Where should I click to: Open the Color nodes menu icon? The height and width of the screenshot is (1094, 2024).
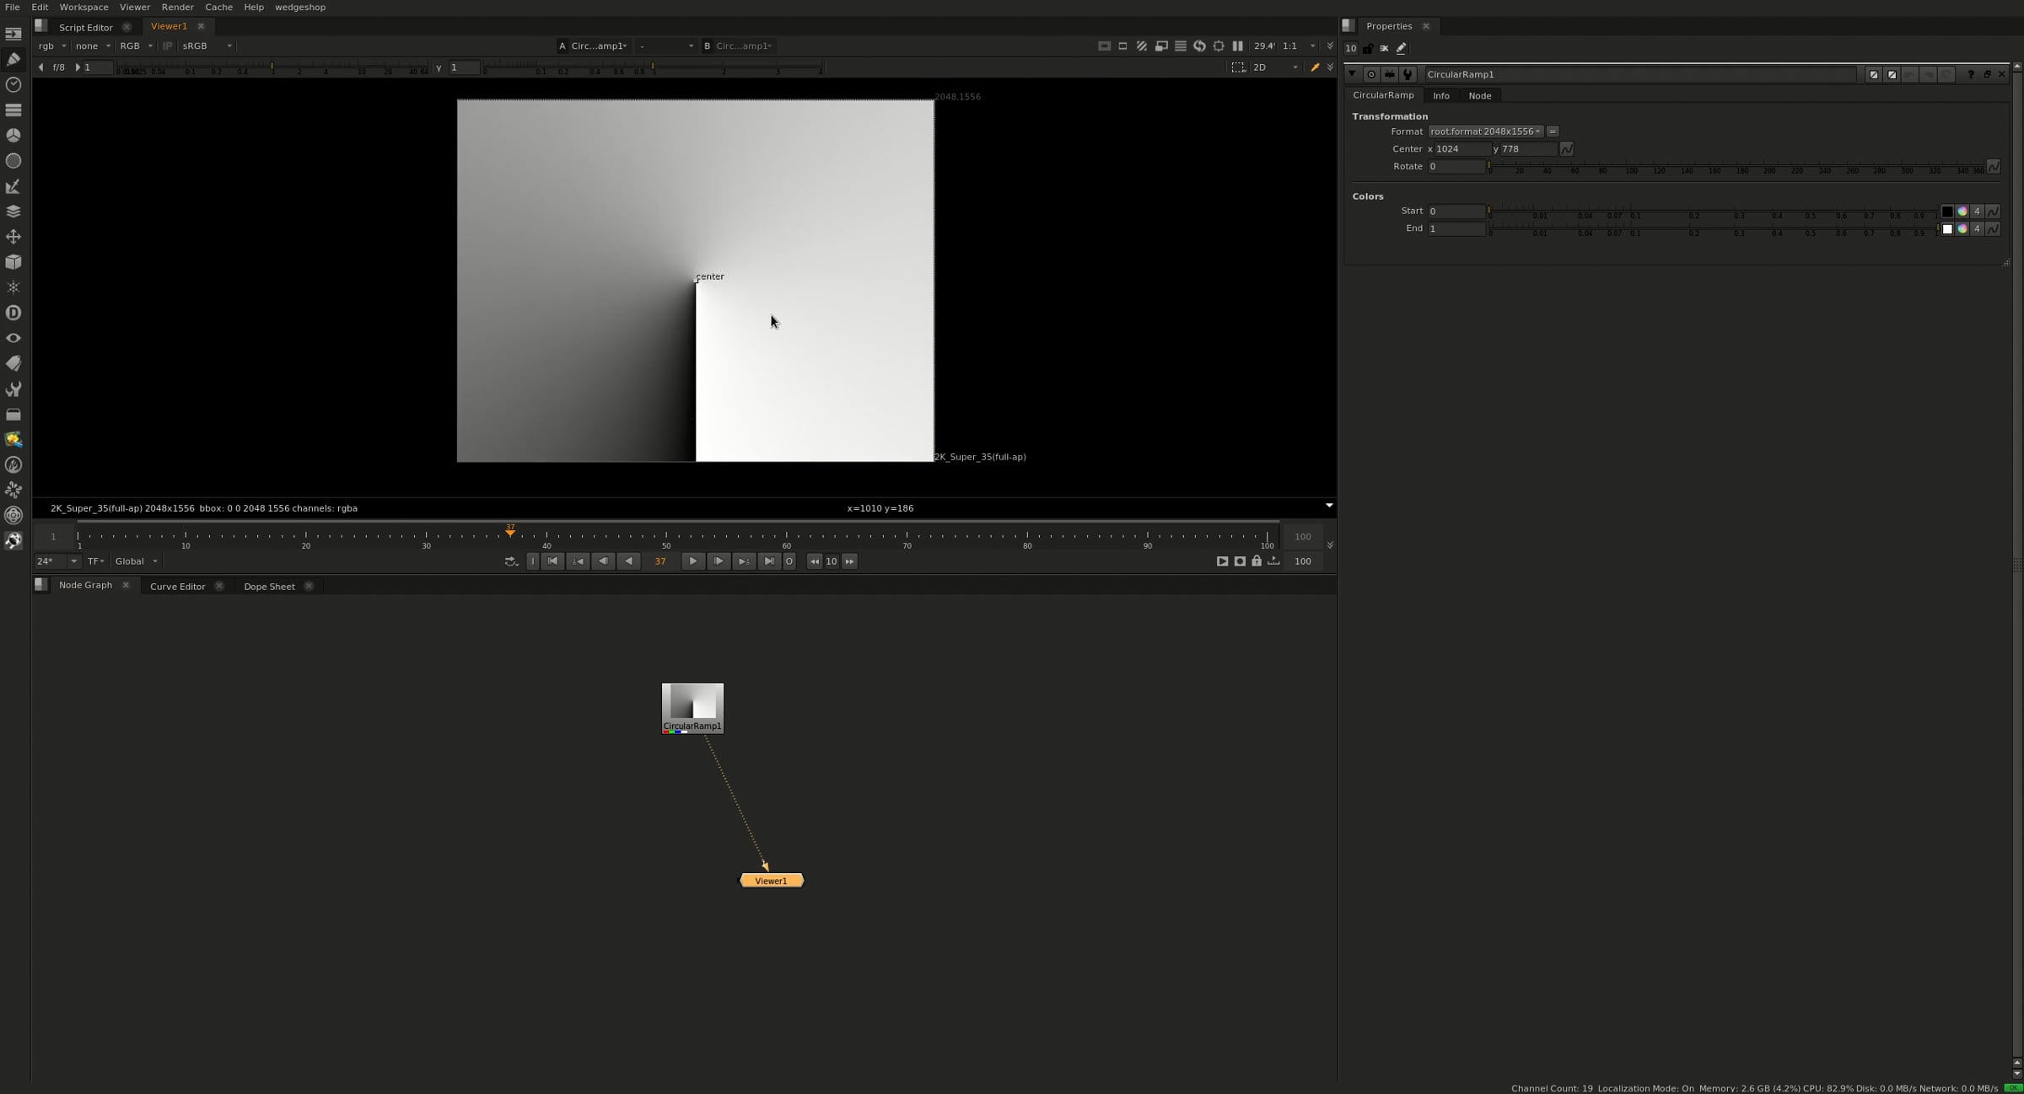(x=13, y=135)
